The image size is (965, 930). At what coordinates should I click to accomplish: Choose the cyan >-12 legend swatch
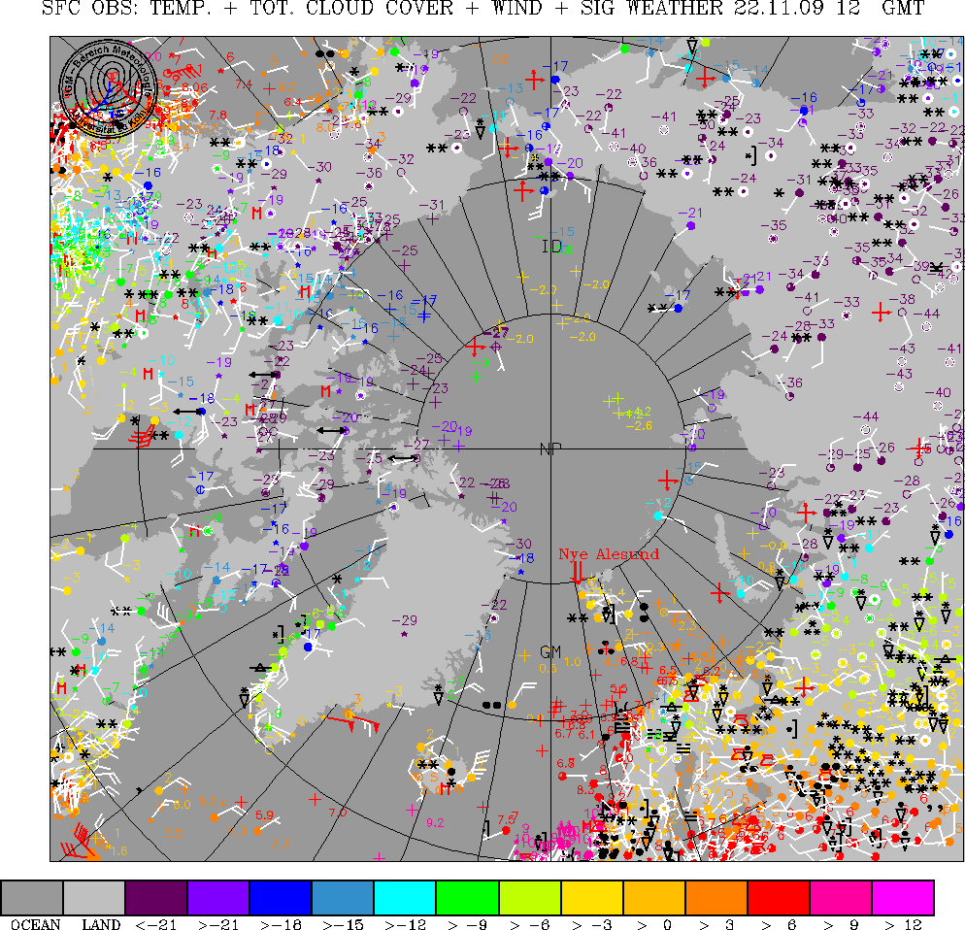tap(405, 898)
